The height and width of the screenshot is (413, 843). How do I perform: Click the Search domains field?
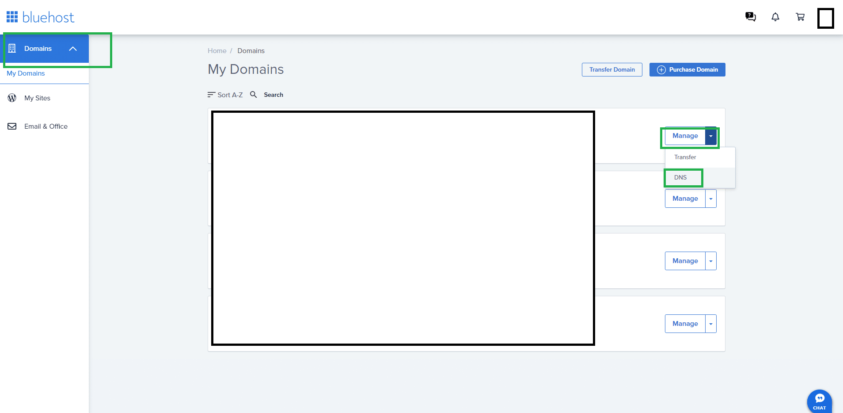coord(273,95)
